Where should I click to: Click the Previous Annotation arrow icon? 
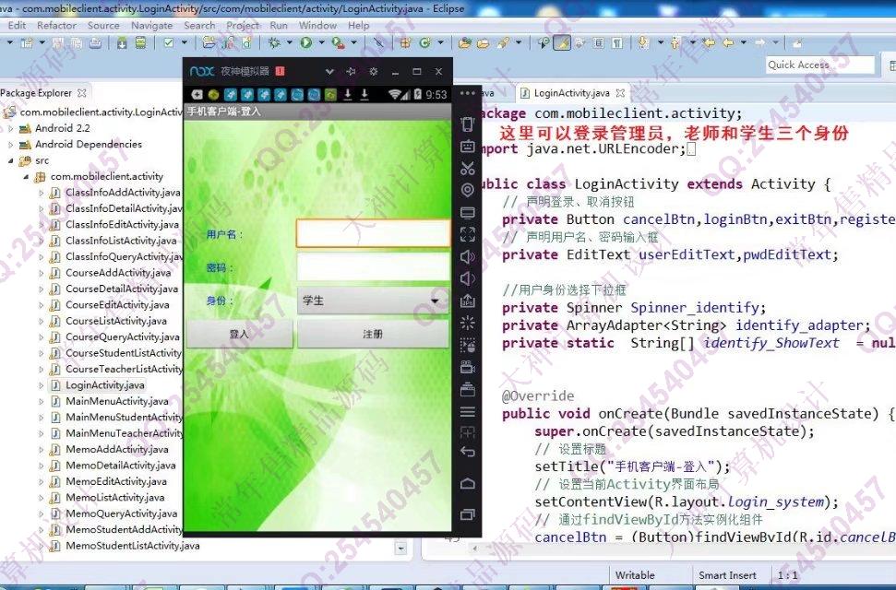676,42
